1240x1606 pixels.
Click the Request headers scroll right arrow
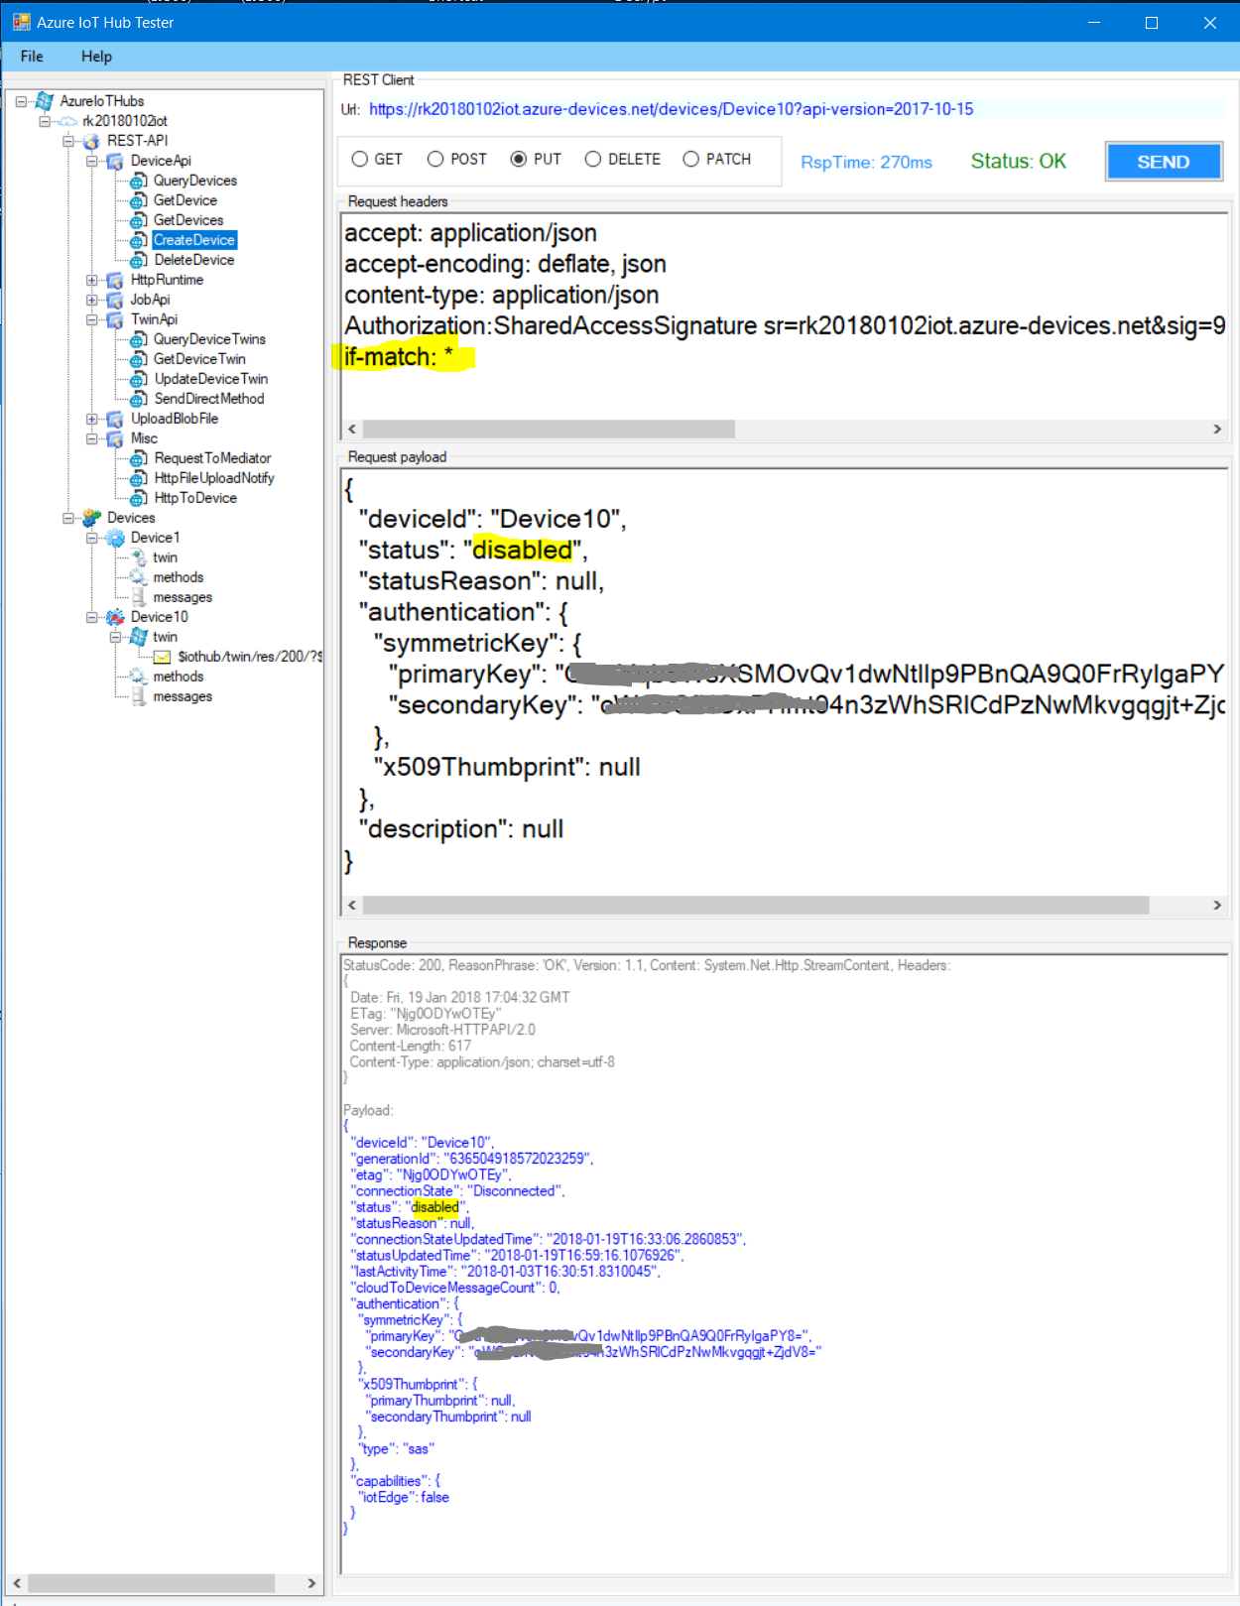[x=1217, y=430]
